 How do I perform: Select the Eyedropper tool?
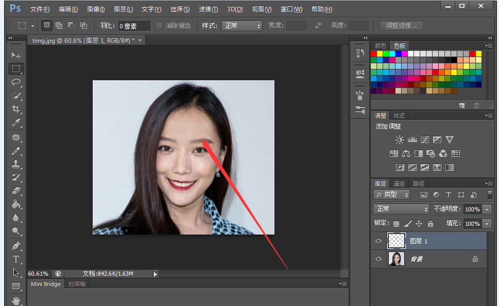[x=16, y=122]
